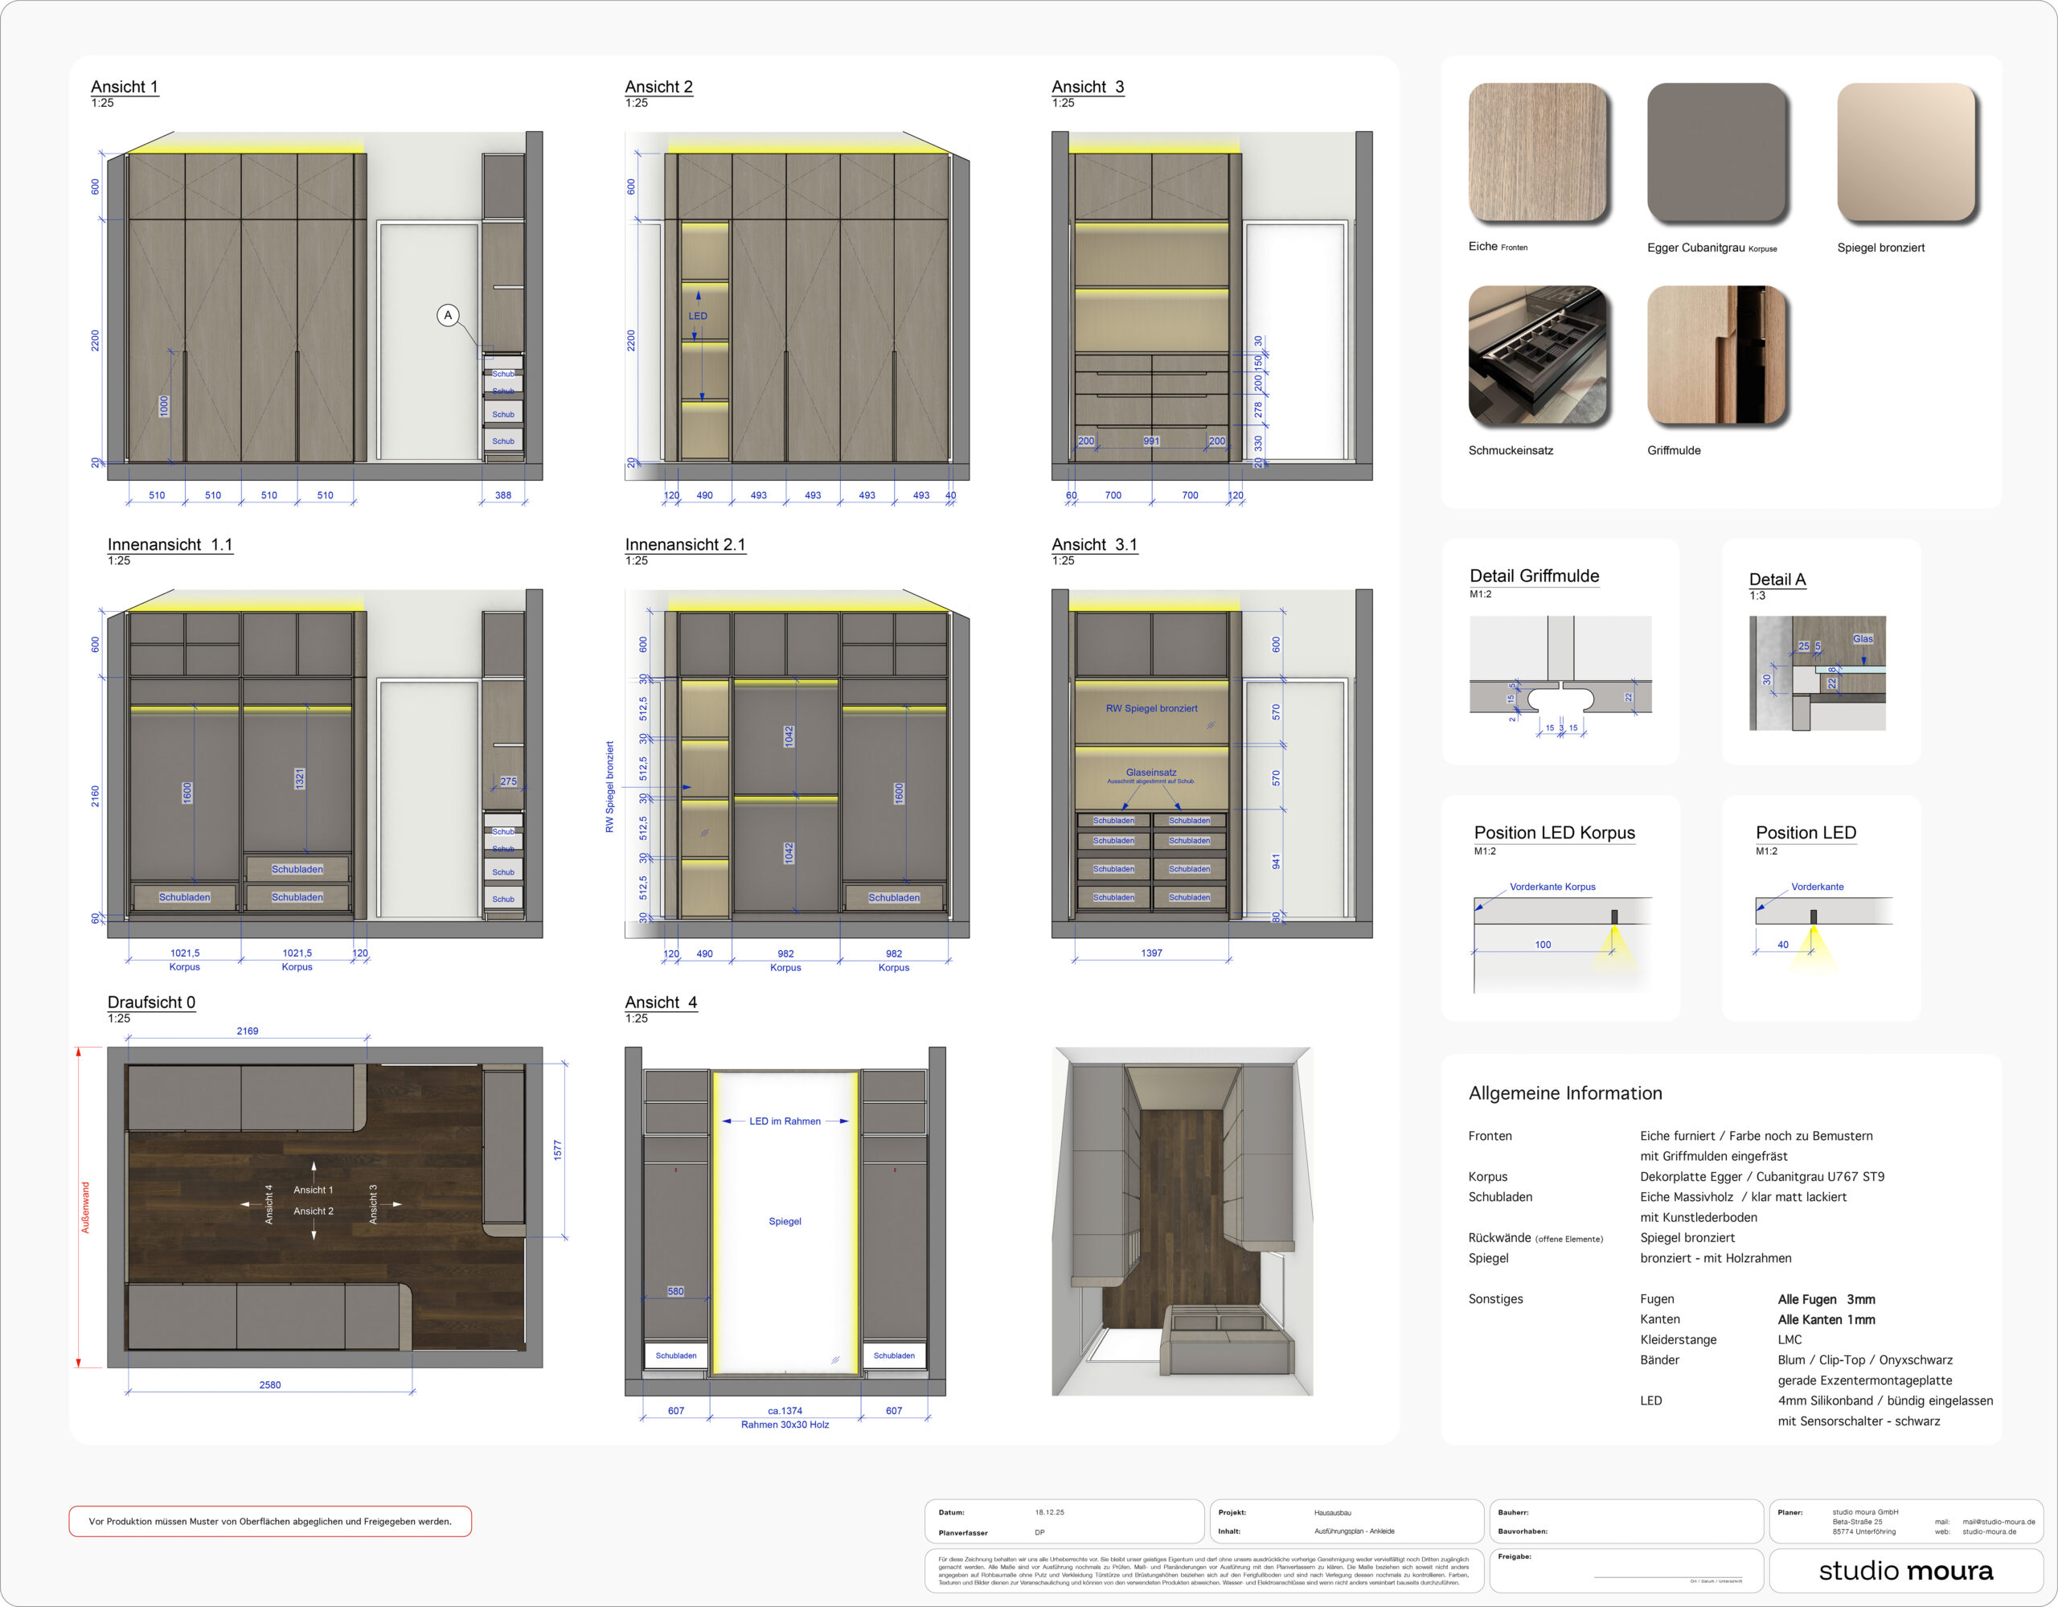The height and width of the screenshot is (1607, 2058).
Task: Open the Griffmulde handle photo
Action: coord(1716,355)
